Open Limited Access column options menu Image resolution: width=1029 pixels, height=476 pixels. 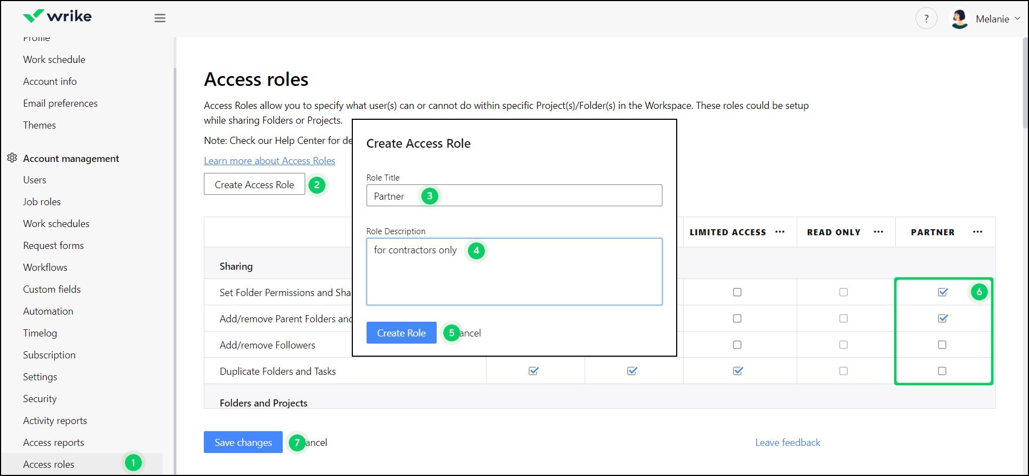[x=780, y=232]
